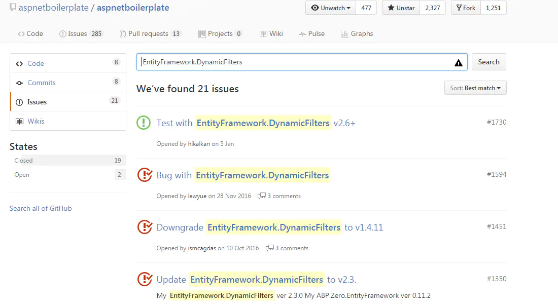
Task: Open issue 'Bug with EntityFramework.DynamicFilters'
Action: coord(242,175)
